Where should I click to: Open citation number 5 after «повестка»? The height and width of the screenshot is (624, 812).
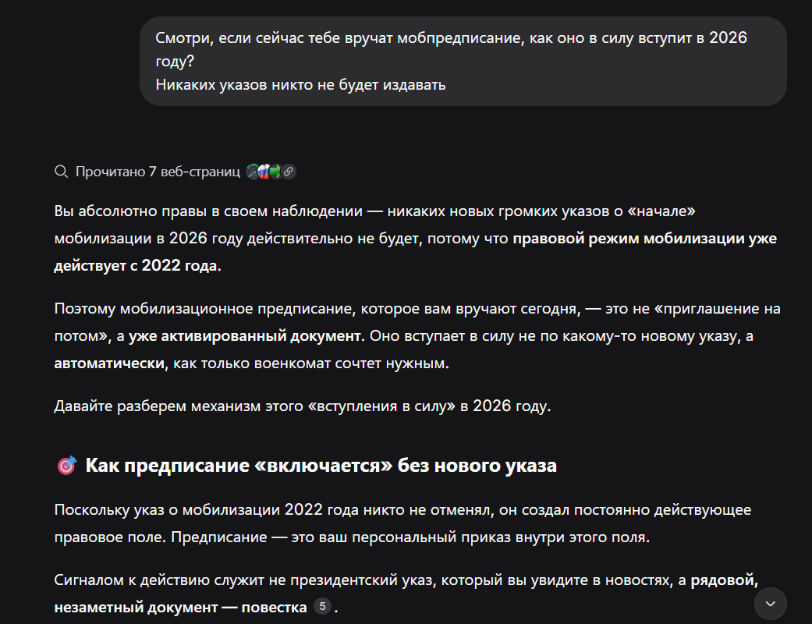(x=322, y=606)
